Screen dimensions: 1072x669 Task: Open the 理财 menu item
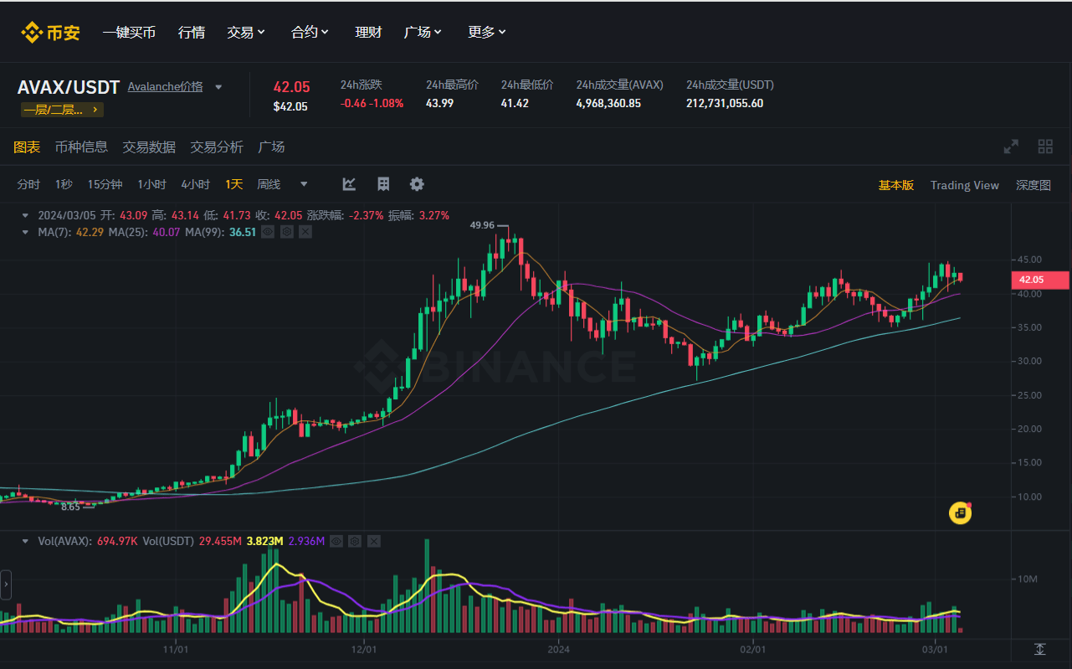368,33
